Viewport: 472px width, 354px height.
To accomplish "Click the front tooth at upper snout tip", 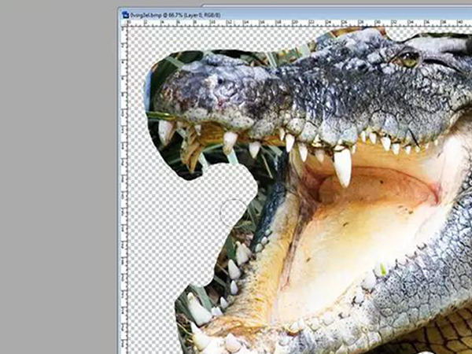I will coord(165,130).
